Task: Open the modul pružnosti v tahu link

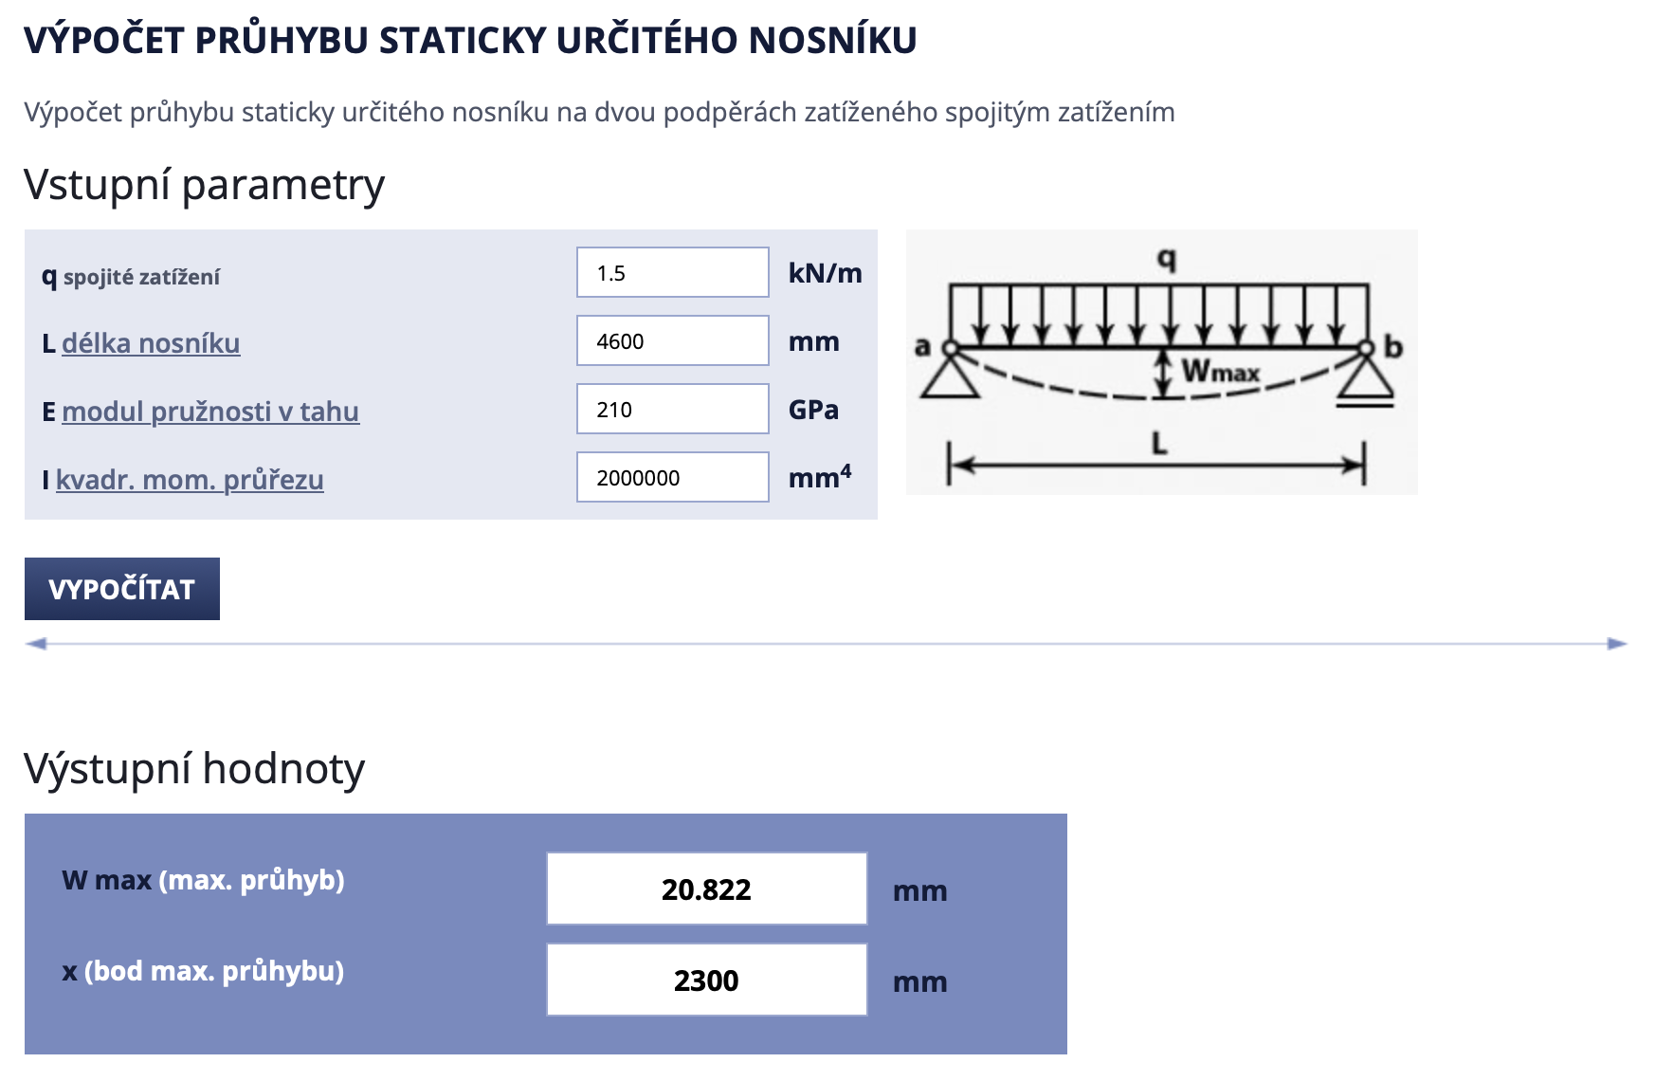Action: [x=210, y=412]
